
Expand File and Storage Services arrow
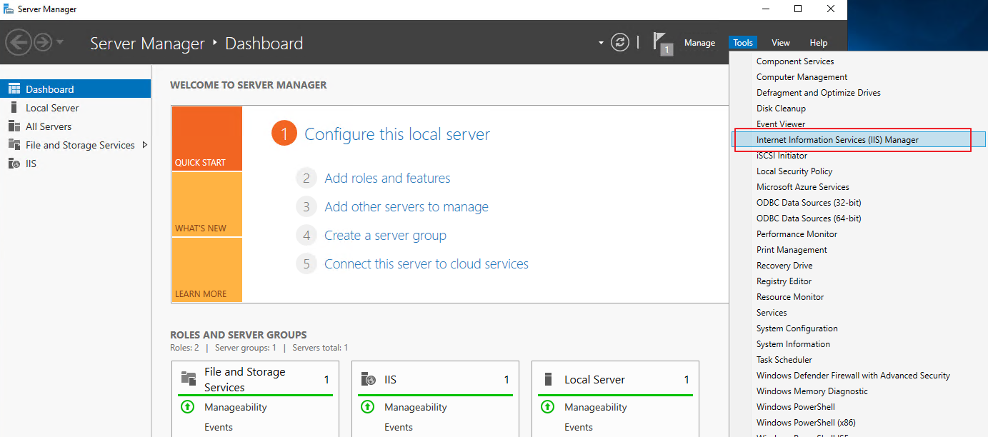click(x=145, y=144)
